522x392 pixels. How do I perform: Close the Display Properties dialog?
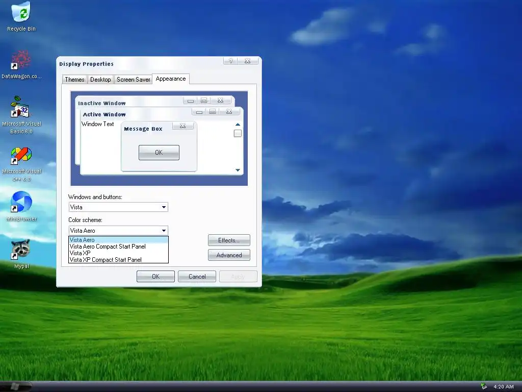coord(248,61)
